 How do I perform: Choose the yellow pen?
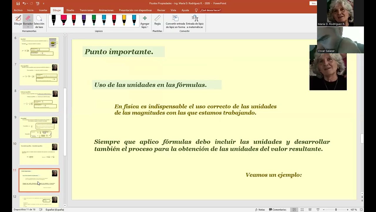[124, 20]
